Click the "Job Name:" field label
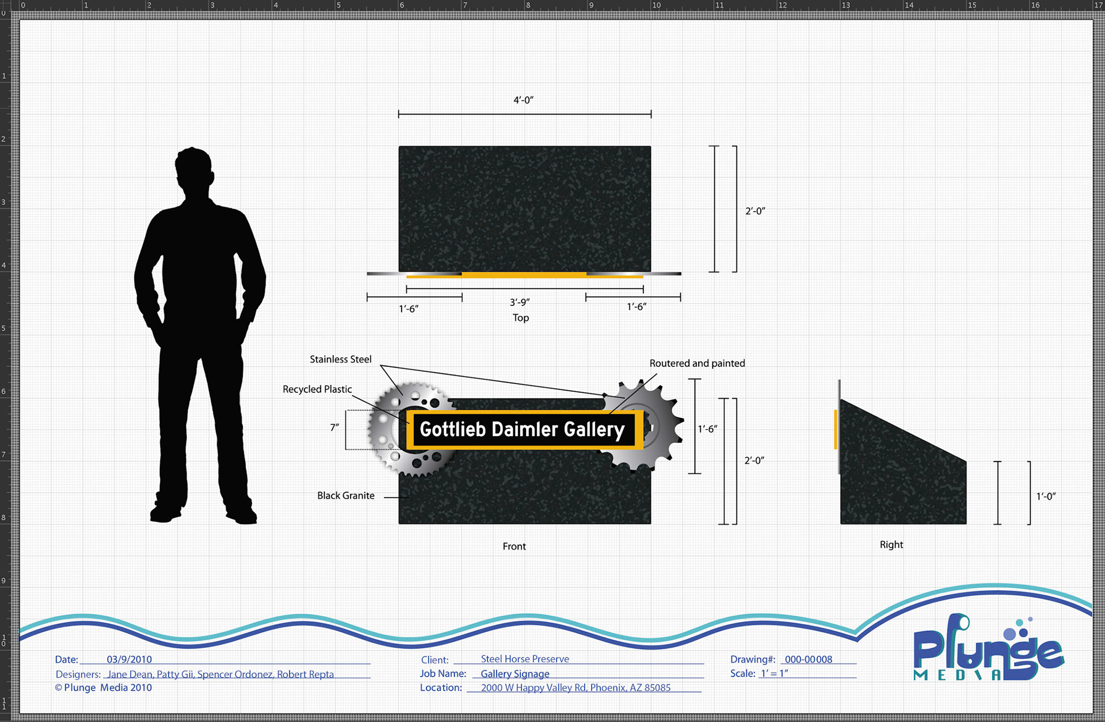 point(443,673)
